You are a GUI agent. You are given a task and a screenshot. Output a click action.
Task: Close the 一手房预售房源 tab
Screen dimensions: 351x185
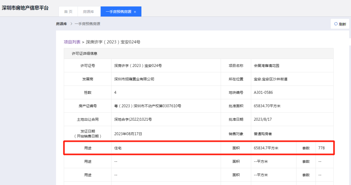[x=135, y=12]
